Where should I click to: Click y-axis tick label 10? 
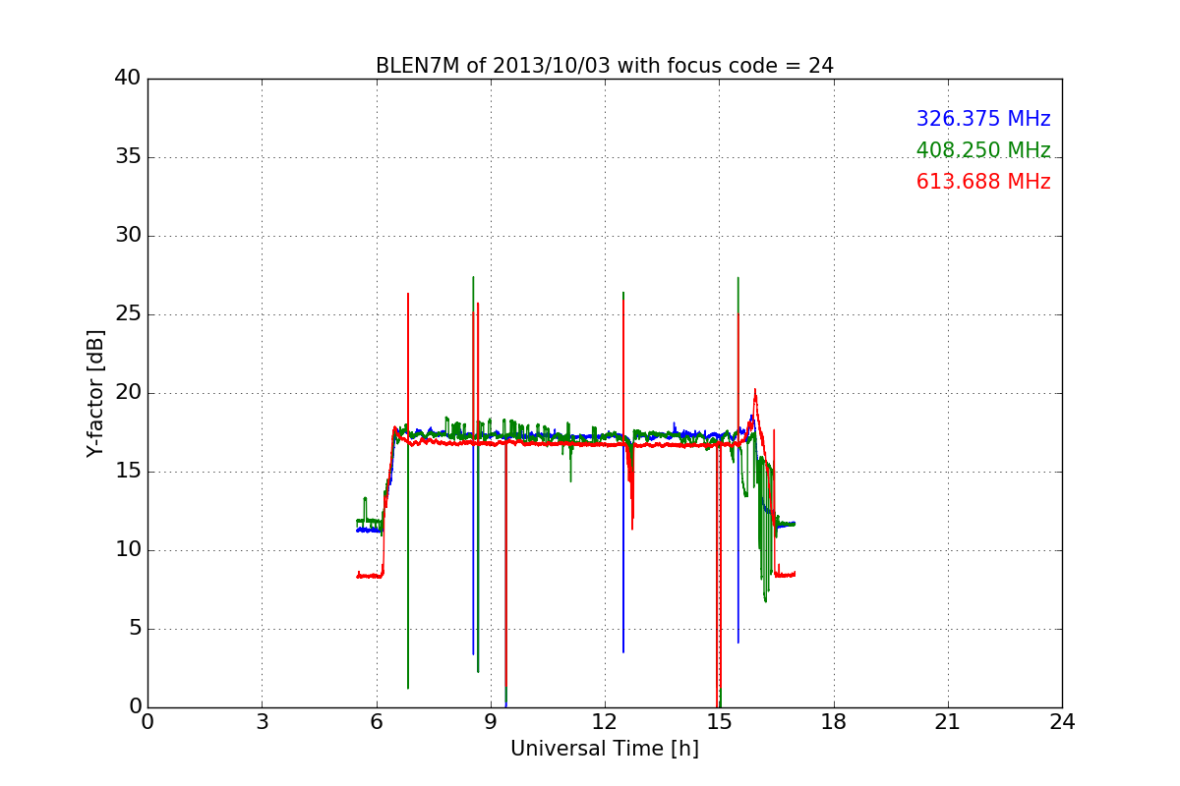click(128, 550)
